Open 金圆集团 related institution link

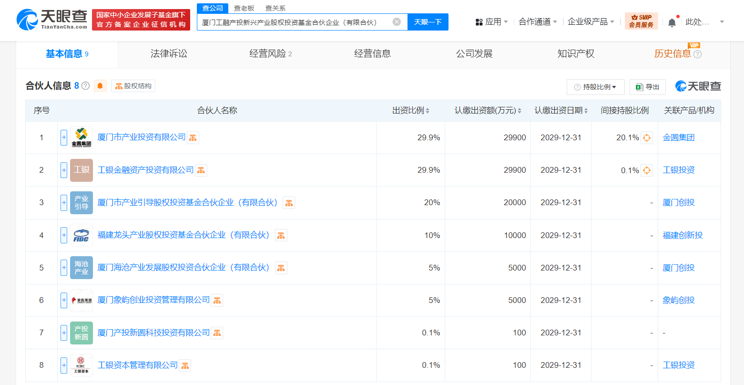tap(679, 138)
